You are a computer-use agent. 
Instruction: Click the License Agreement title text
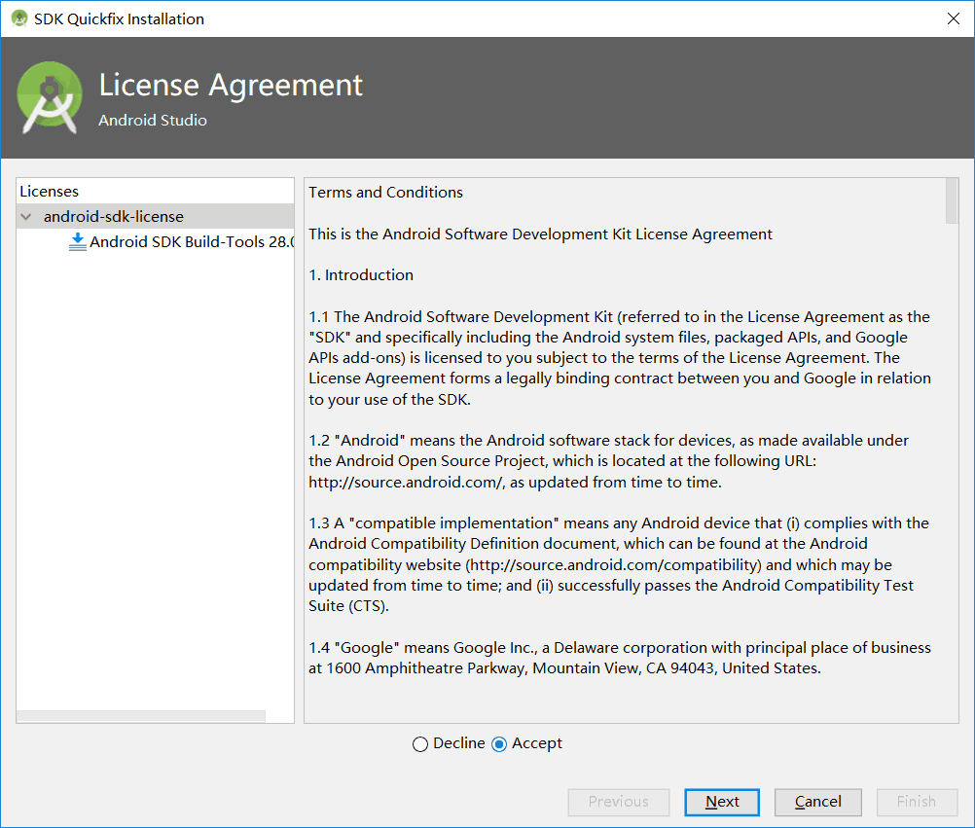[x=231, y=86]
